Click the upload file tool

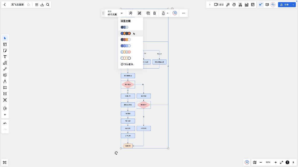click(x=5, y=94)
